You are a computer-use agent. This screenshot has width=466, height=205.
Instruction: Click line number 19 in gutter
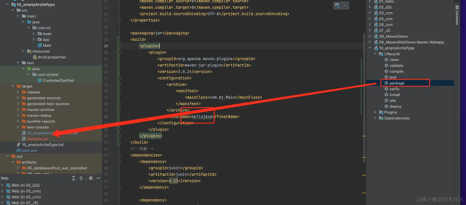[x=106, y=46]
